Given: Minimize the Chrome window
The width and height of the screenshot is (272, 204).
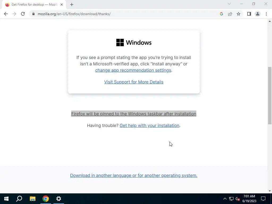Looking at the screenshot, I should click(241, 4).
